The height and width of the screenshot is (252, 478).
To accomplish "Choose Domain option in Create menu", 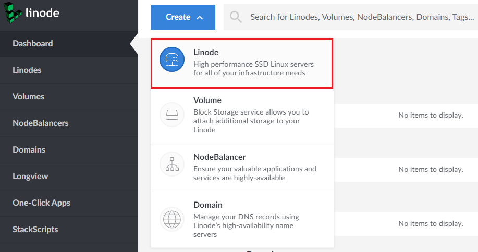I will 242,219.
